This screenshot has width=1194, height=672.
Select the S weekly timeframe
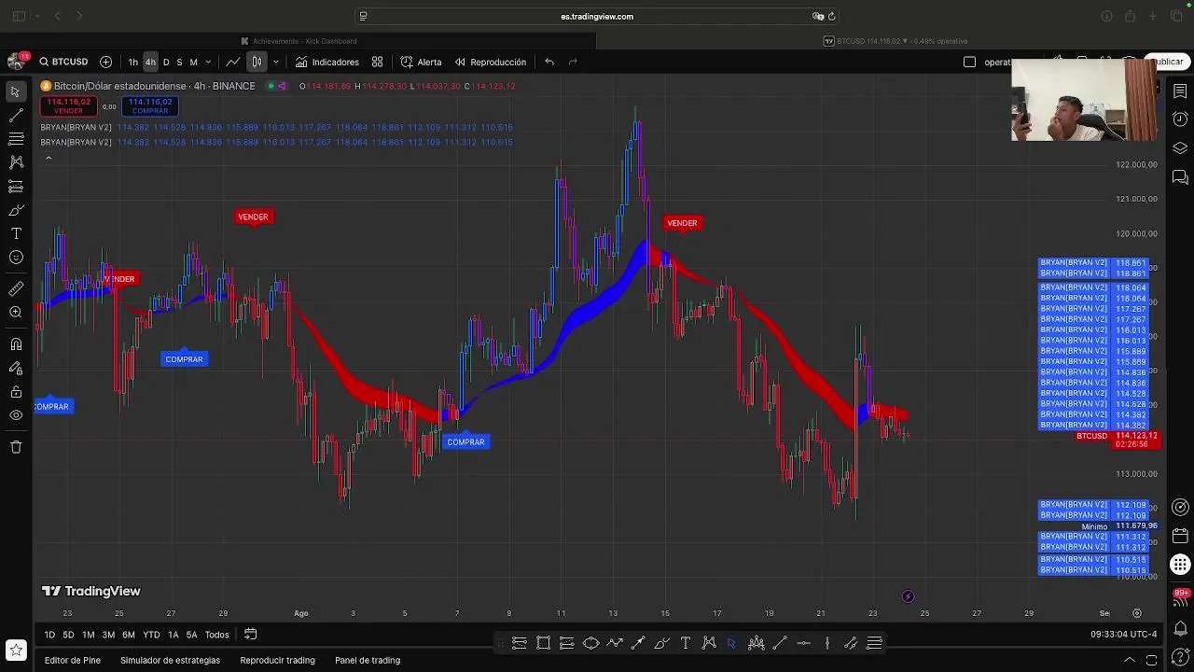coord(179,63)
